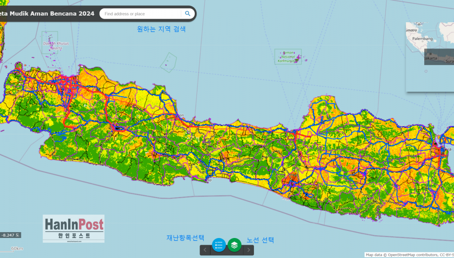This screenshot has width=454, height=258.
Task: Click the 60km scale bar
Action: click(x=17, y=248)
